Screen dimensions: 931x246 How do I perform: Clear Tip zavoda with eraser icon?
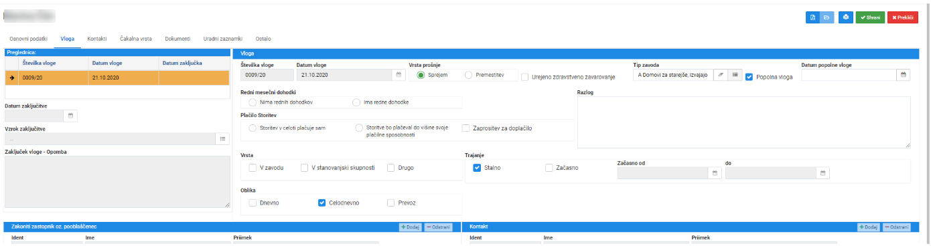coord(721,75)
